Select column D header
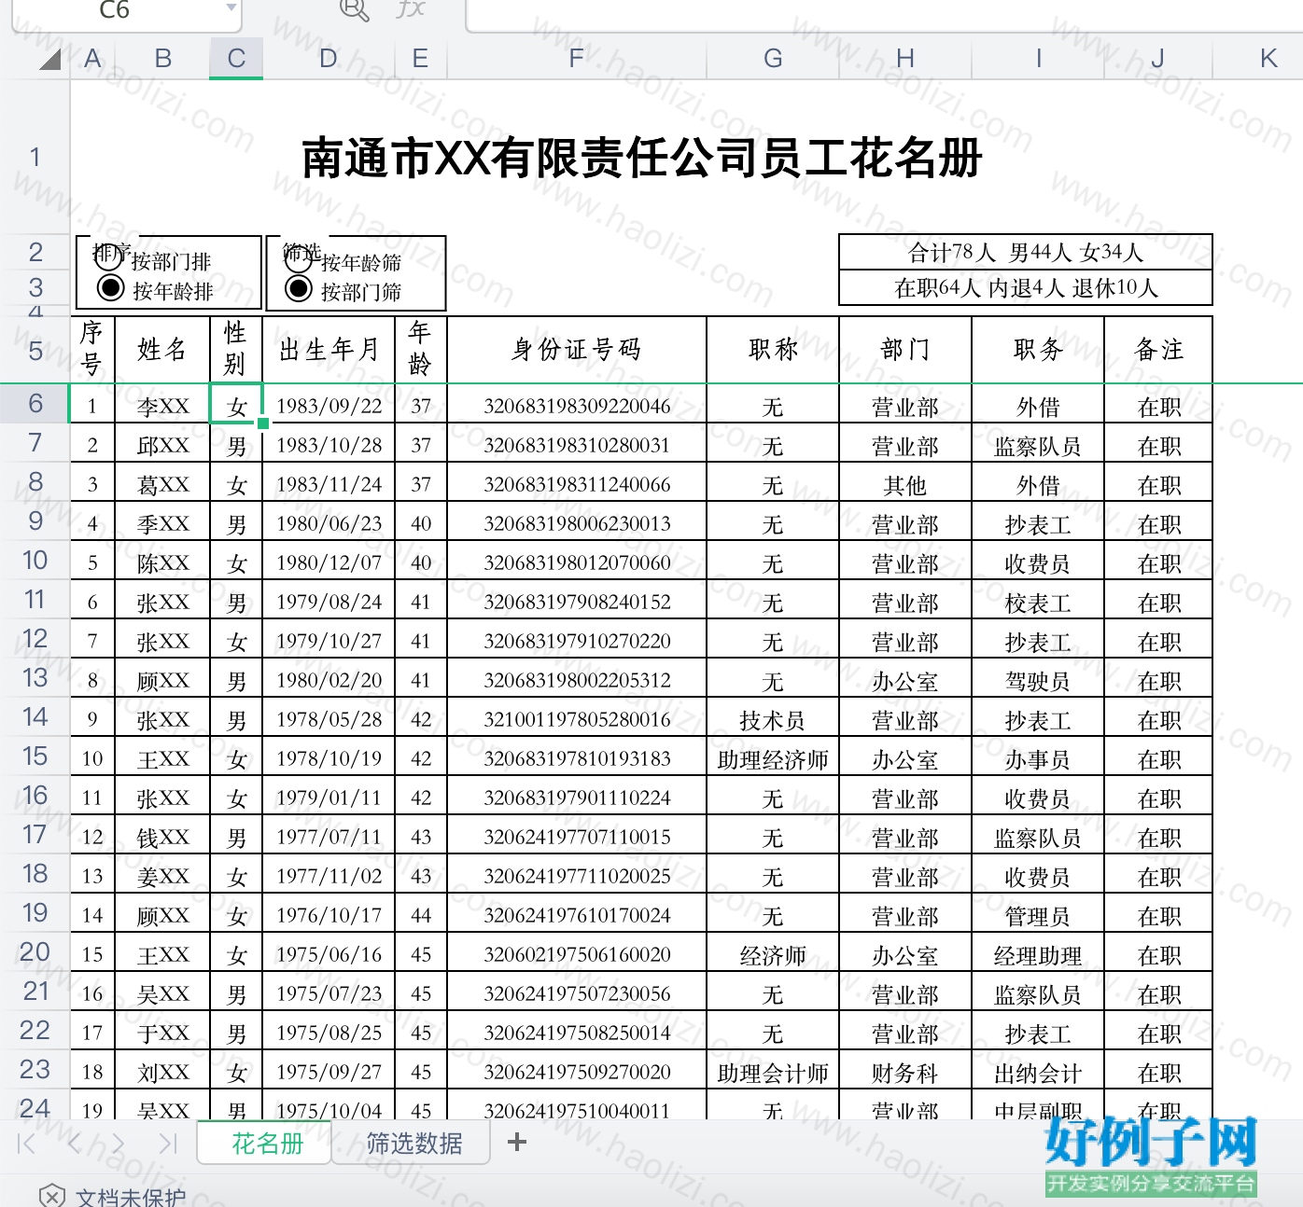1303x1207 pixels. [329, 59]
